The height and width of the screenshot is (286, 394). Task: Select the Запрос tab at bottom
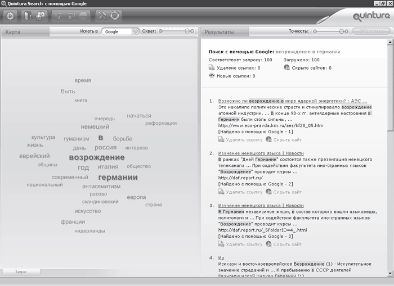pos(21,272)
